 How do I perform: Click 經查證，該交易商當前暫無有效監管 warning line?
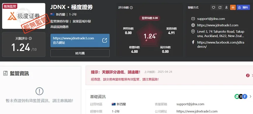tap(125, 79)
